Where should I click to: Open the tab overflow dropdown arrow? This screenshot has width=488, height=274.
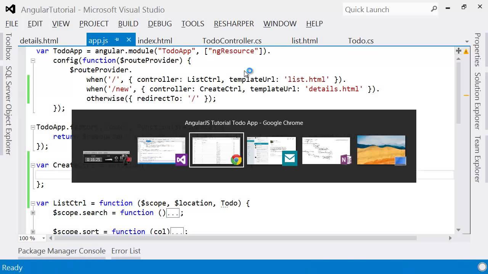tap(467, 41)
